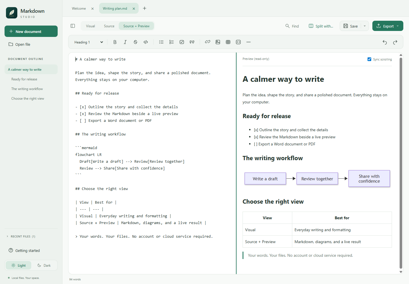Switch to Visual view mode

pos(90,26)
